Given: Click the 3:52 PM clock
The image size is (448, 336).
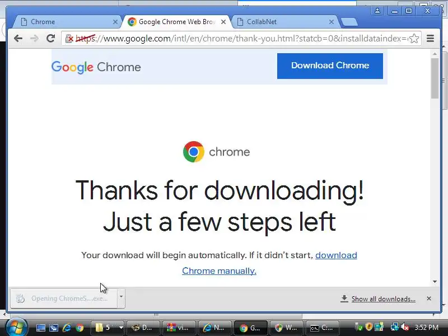Looking at the screenshot, I should tap(426, 328).
